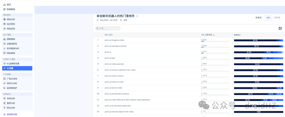Click the 市场分析 sidebar icon
Screen dimensions: 285x117
tap(4, 99)
